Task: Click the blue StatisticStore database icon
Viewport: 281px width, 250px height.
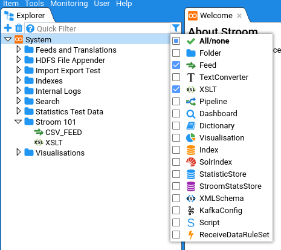Action: (x=191, y=174)
